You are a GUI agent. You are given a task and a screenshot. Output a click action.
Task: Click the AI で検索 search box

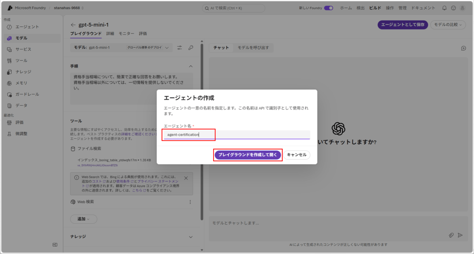point(233,8)
